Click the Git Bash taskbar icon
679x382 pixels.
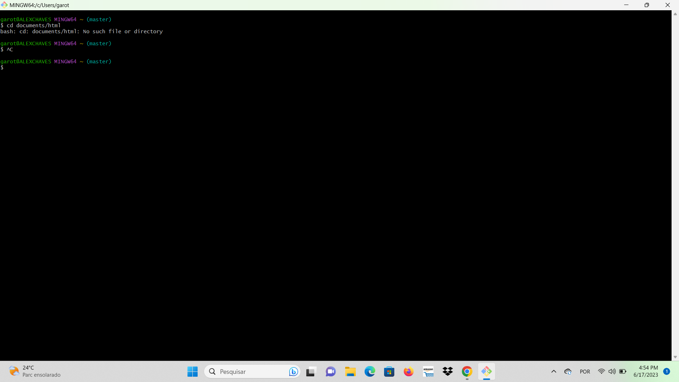(x=487, y=371)
